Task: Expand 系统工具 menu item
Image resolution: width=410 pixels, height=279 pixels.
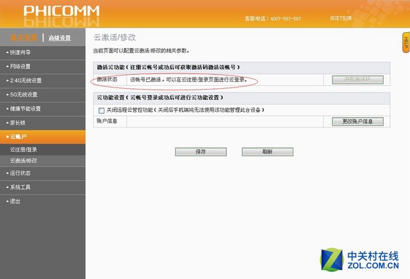Action: (43, 187)
